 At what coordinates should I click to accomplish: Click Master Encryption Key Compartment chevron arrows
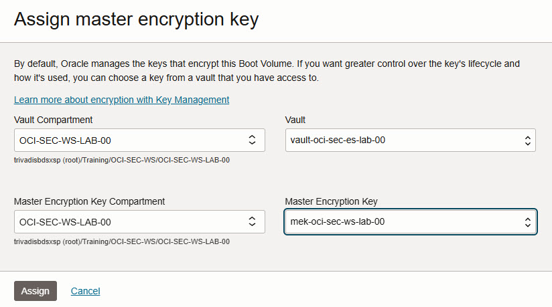click(x=252, y=221)
